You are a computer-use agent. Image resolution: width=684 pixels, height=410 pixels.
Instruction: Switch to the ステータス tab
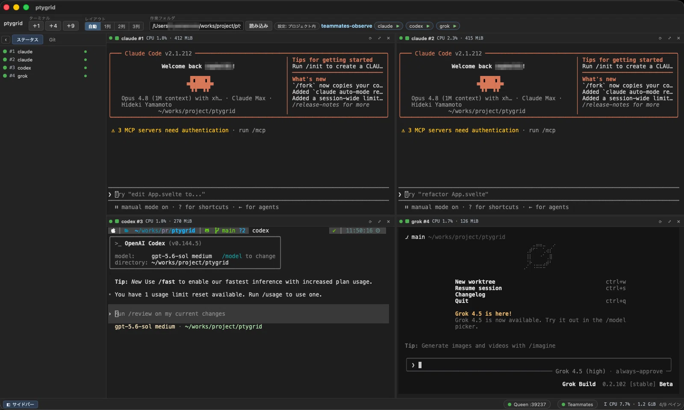point(27,40)
